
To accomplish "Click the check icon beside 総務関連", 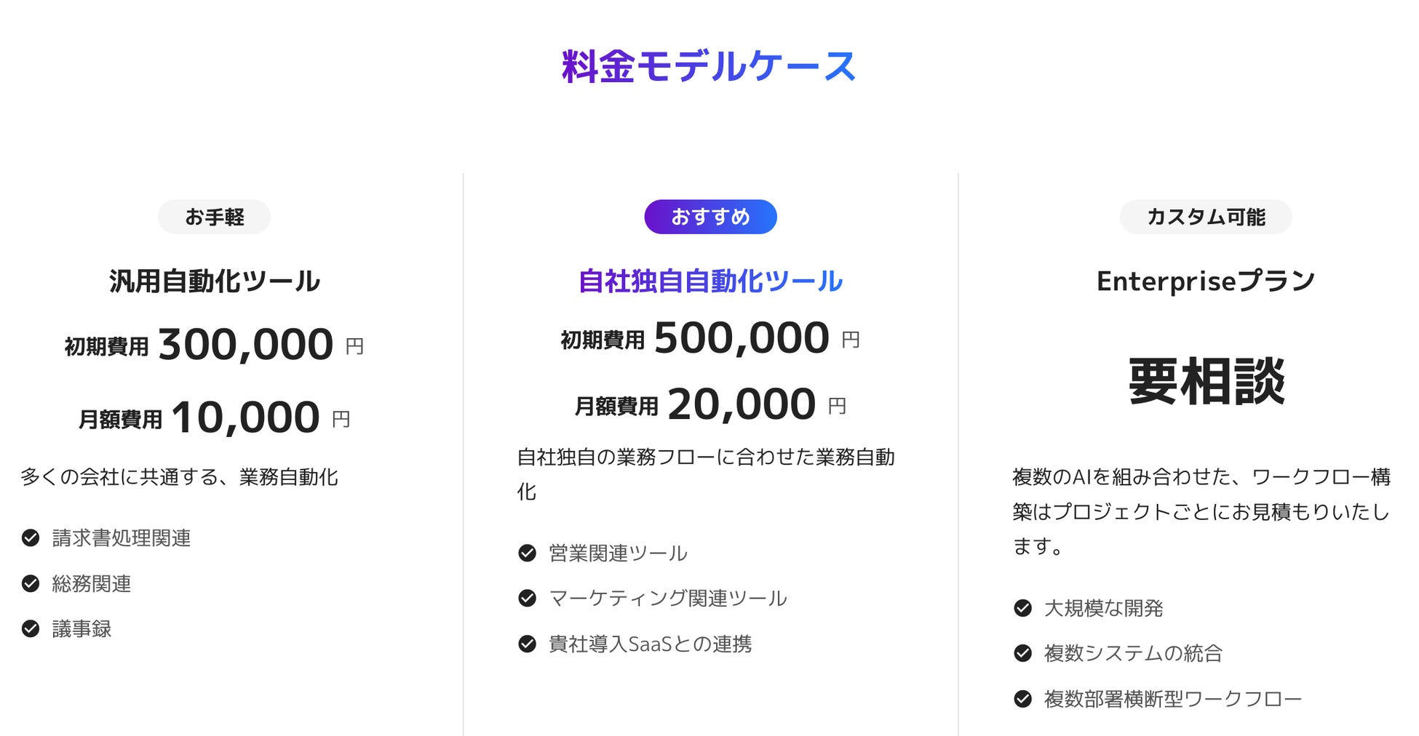I will click(x=31, y=583).
